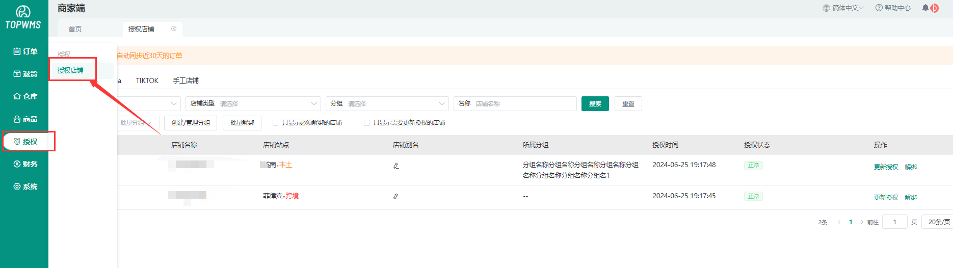Open the 财务 finance sidebar menu
This screenshot has width=953, height=268.
[25, 164]
